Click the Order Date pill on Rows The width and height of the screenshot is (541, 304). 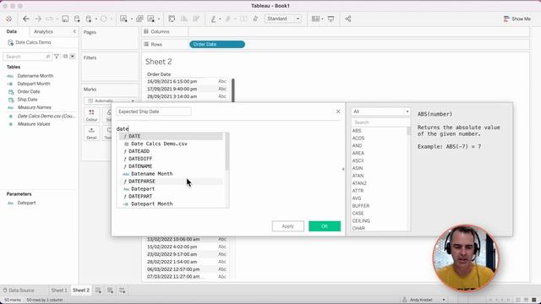pyautogui.click(x=217, y=44)
